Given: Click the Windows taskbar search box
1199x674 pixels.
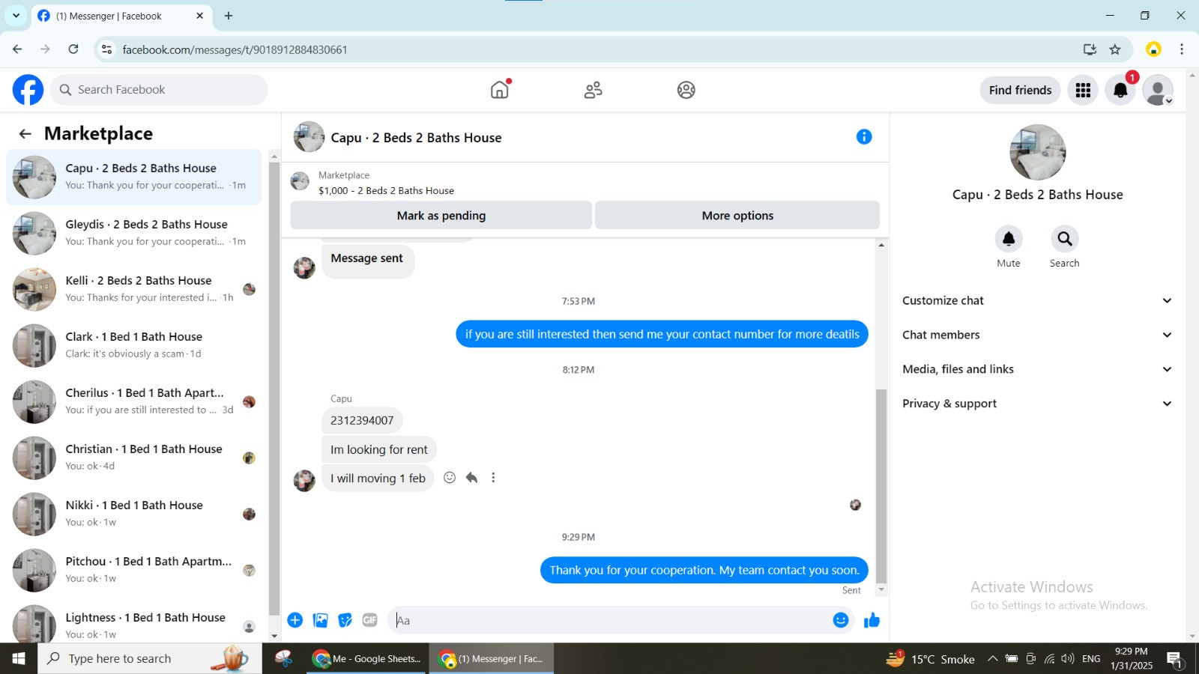Looking at the screenshot, I should tap(150, 659).
